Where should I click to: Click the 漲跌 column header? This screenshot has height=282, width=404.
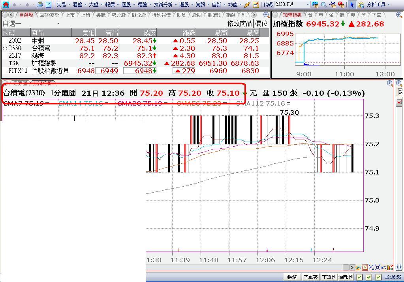[x=177, y=32]
